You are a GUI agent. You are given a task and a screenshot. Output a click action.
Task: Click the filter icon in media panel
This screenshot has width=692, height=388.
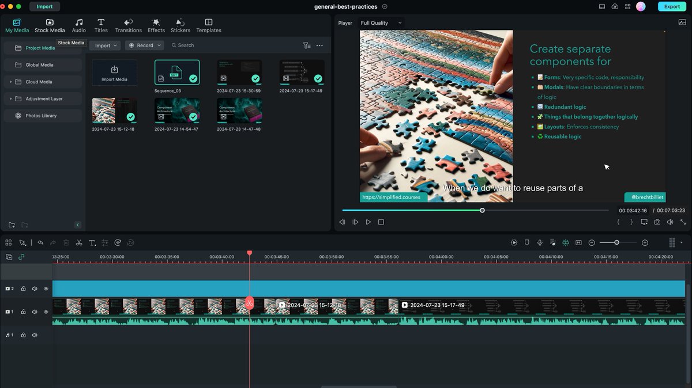307,45
